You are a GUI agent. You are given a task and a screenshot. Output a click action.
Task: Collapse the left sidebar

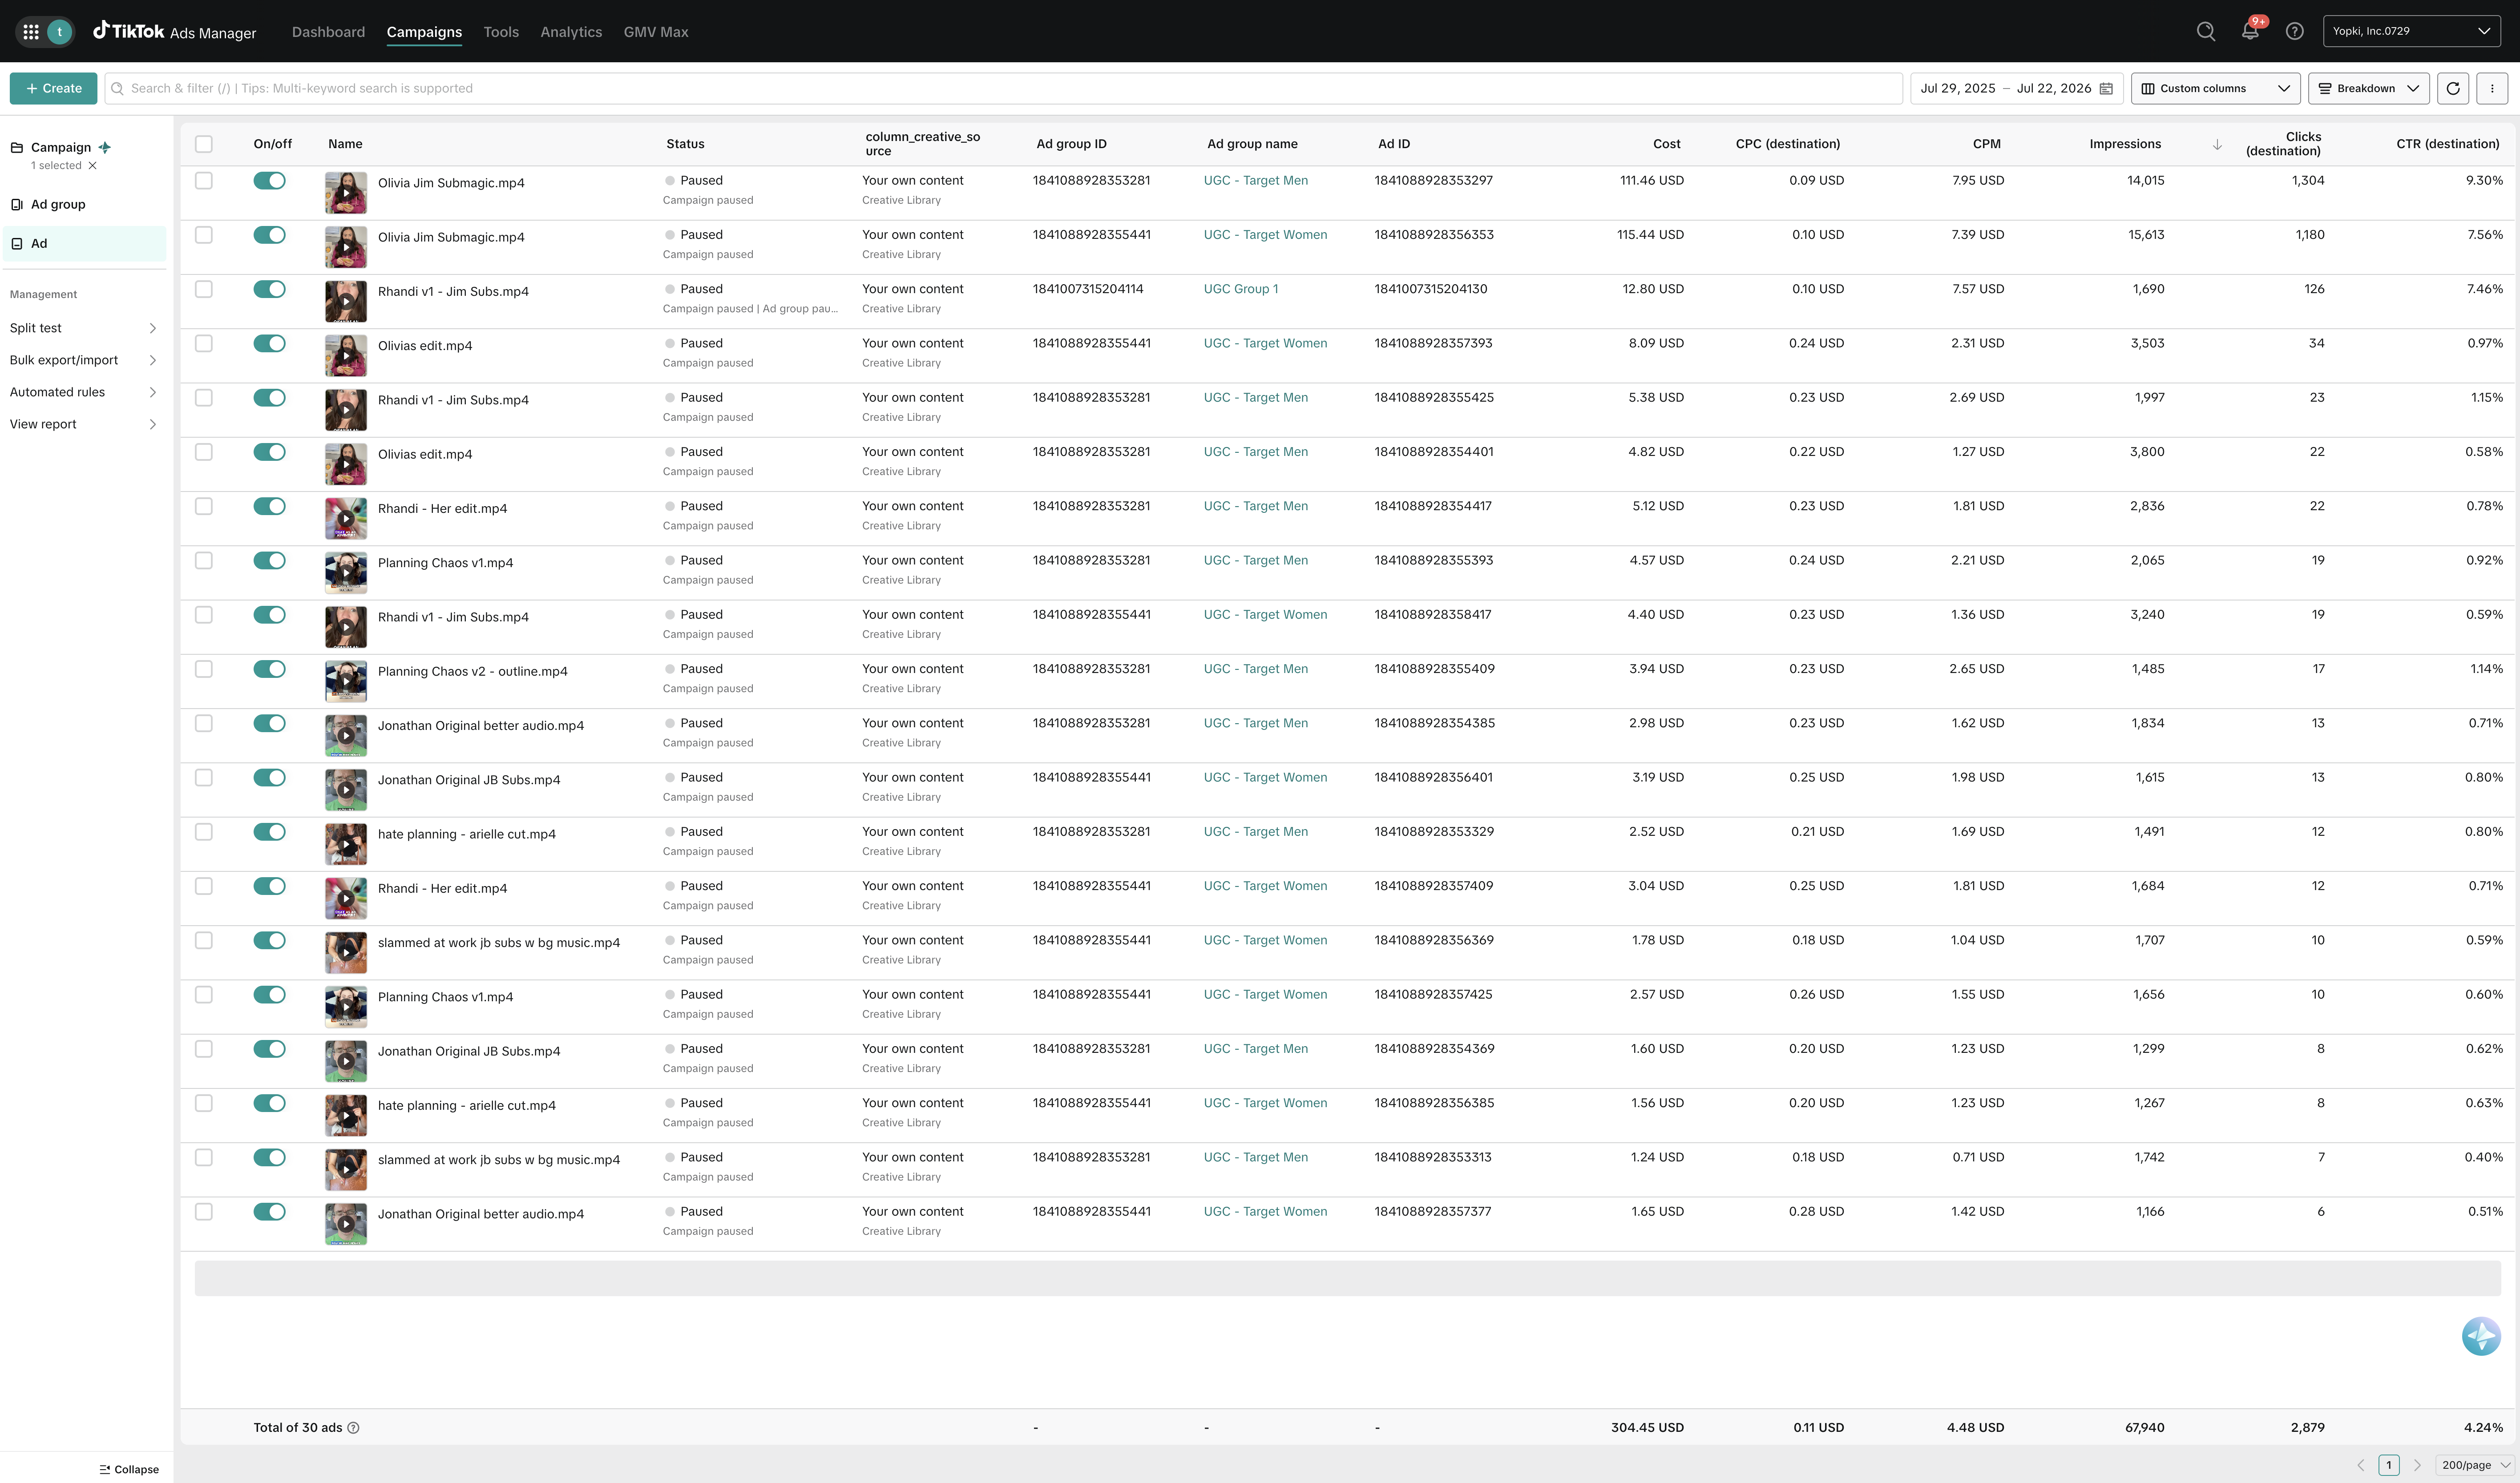(x=129, y=1469)
